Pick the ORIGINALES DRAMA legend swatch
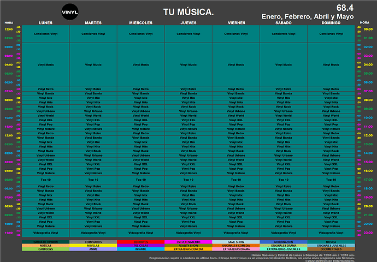Screen dimensions: 377x262 point(284,246)
